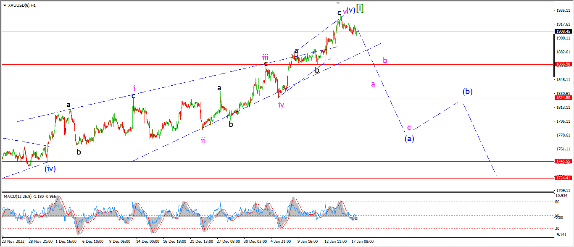Select the magenta iii wave label
Image resolution: width=574 pixels, height=247 pixels.
point(266,57)
